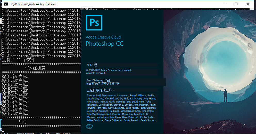Image resolution: width=256 pixels, height=134 pixels.
Task: Click the name "Sarah Stuckey" in the credits
Action: pos(148,120)
